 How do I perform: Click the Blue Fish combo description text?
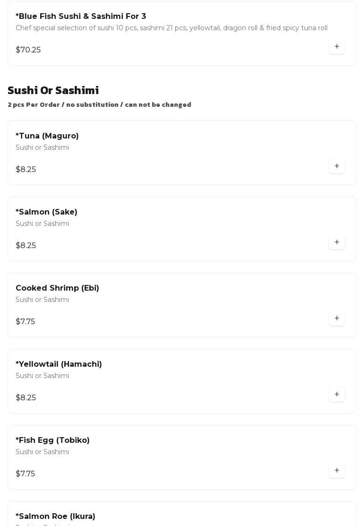(x=171, y=28)
